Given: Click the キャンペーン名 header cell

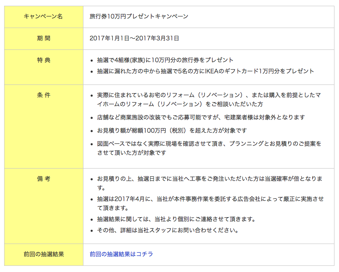Looking at the screenshot, I should tap(43, 16).
